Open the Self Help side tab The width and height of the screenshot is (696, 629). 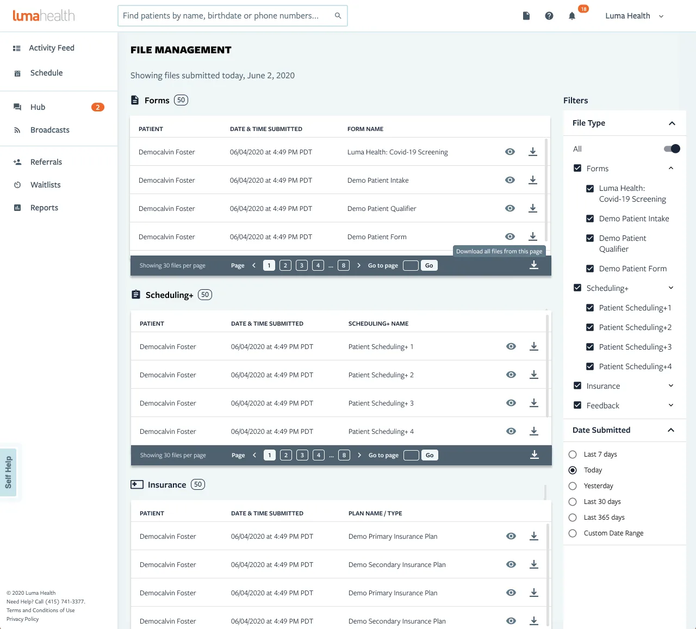[8, 472]
